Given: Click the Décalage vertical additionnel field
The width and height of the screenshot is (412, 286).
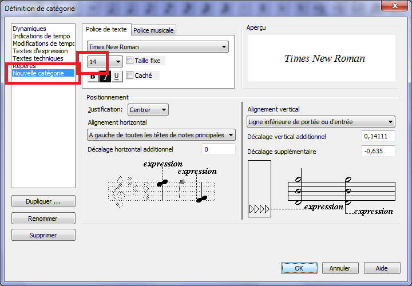Looking at the screenshot, I should 378,137.
